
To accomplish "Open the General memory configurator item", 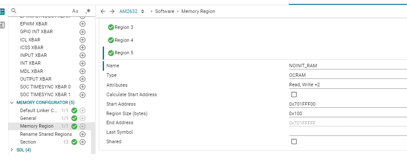I will [28, 118].
